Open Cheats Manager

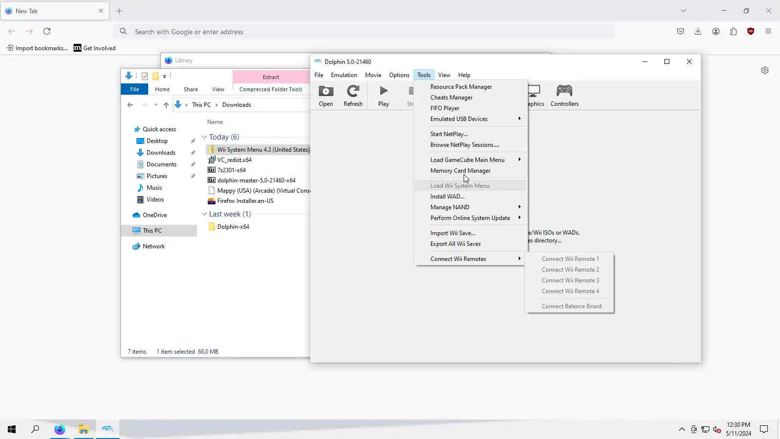pyautogui.click(x=471, y=98)
